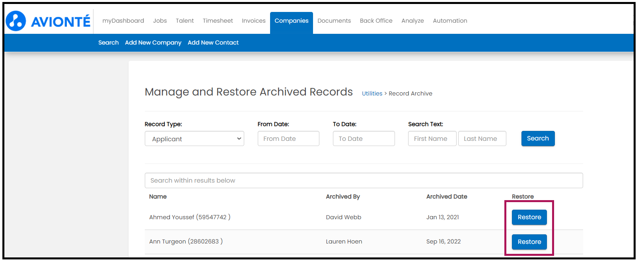Open the Documents tab
638x261 pixels.
pyautogui.click(x=334, y=21)
